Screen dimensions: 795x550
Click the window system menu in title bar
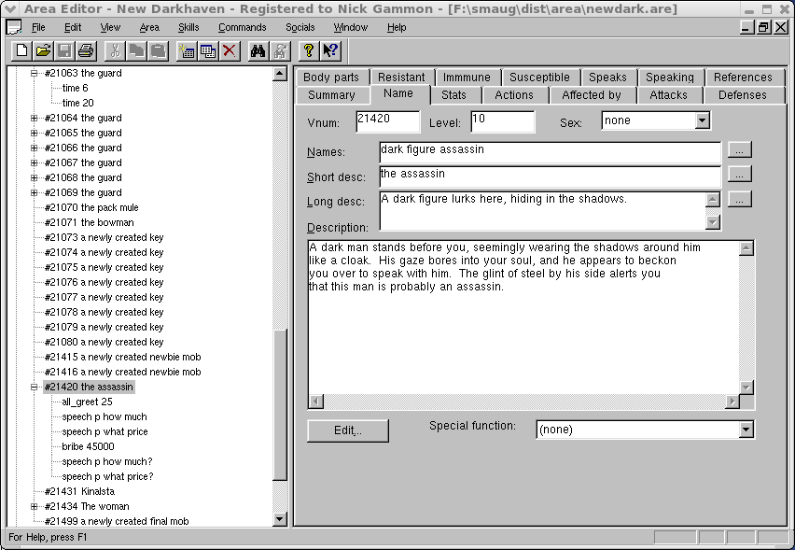9,8
